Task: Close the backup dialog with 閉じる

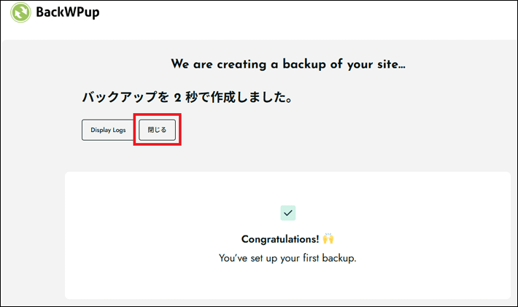Action: (157, 130)
